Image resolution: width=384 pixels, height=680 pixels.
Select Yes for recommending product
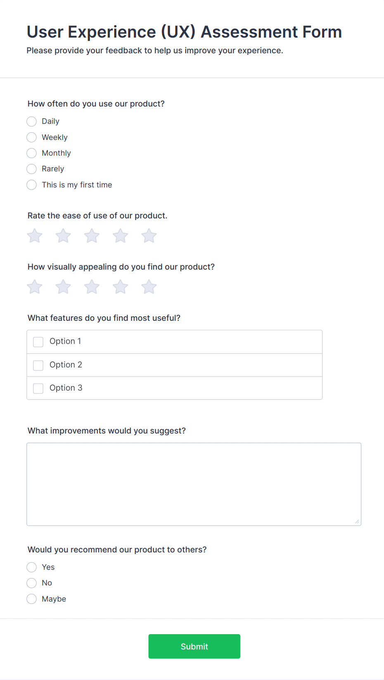click(x=32, y=567)
